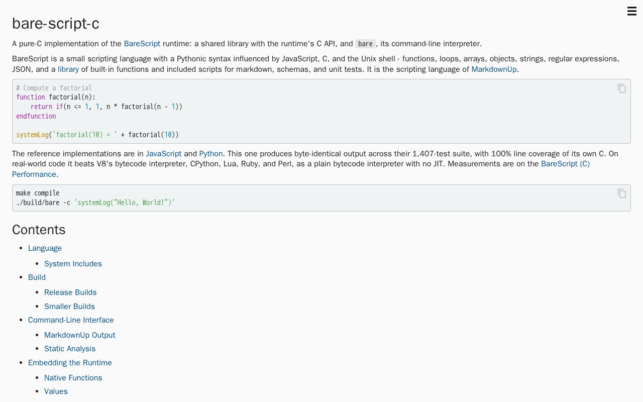Click 'function factorial(n):' code line

[56, 97]
